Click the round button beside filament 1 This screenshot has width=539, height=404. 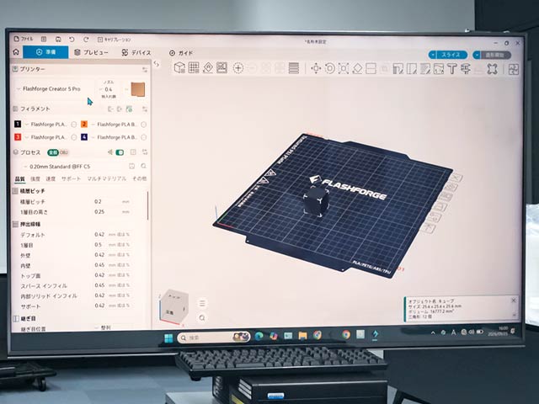[x=73, y=125]
